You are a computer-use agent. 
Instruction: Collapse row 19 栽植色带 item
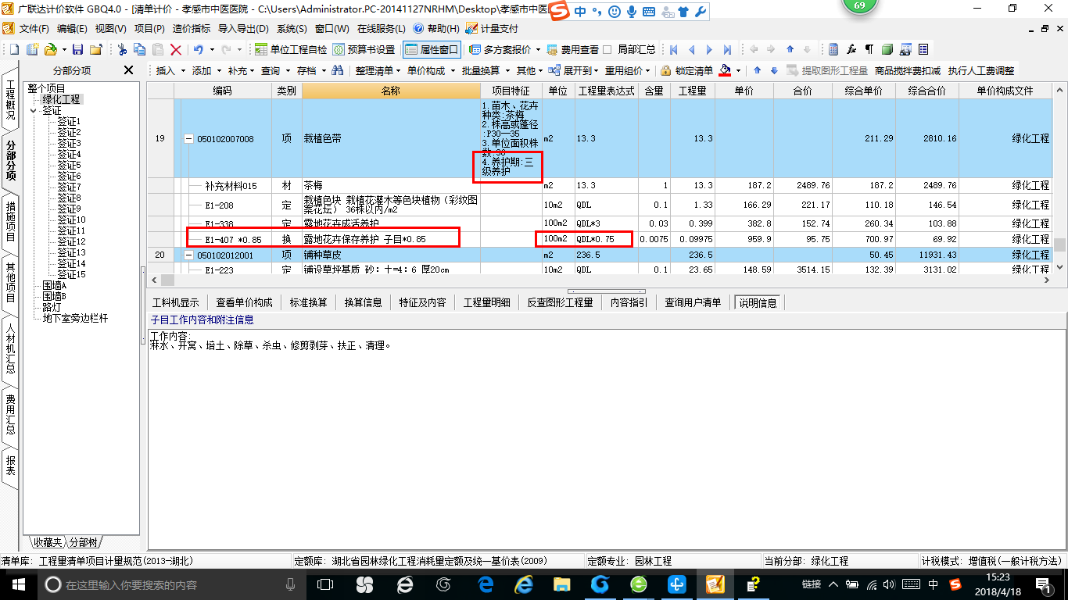click(x=188, y=139)
